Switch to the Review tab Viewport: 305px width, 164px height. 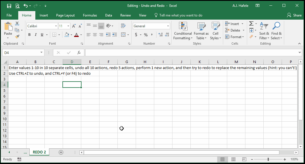point(125,15)
